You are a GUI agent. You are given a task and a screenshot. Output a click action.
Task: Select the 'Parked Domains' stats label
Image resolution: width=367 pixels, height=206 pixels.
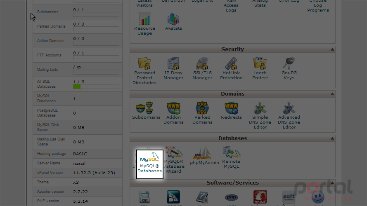point(51,26)
